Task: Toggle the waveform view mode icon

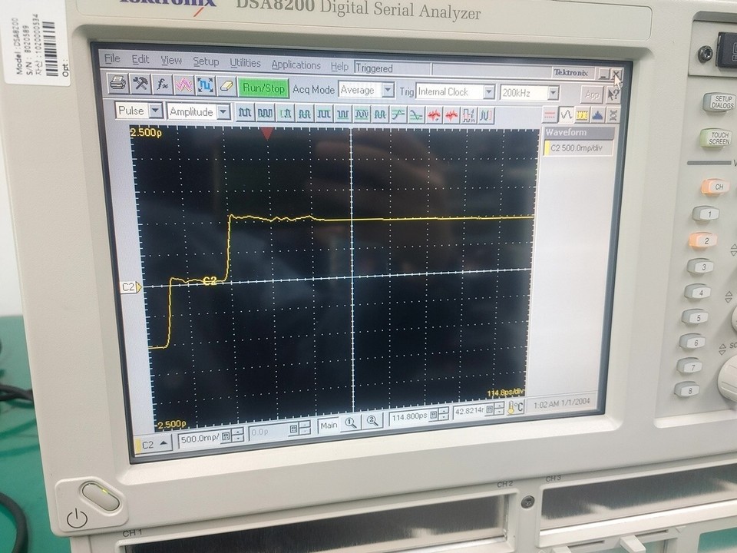Action: 568,115
